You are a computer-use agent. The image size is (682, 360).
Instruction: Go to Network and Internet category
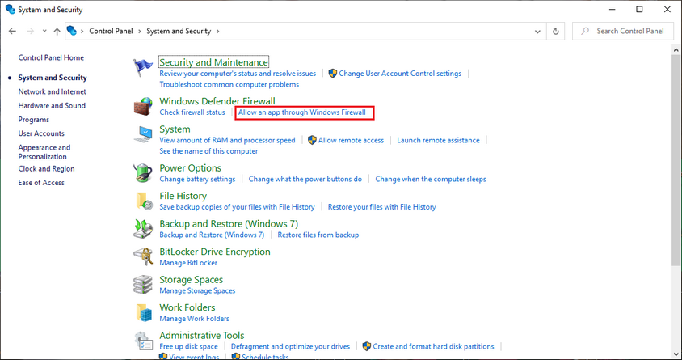pos(52,91)
